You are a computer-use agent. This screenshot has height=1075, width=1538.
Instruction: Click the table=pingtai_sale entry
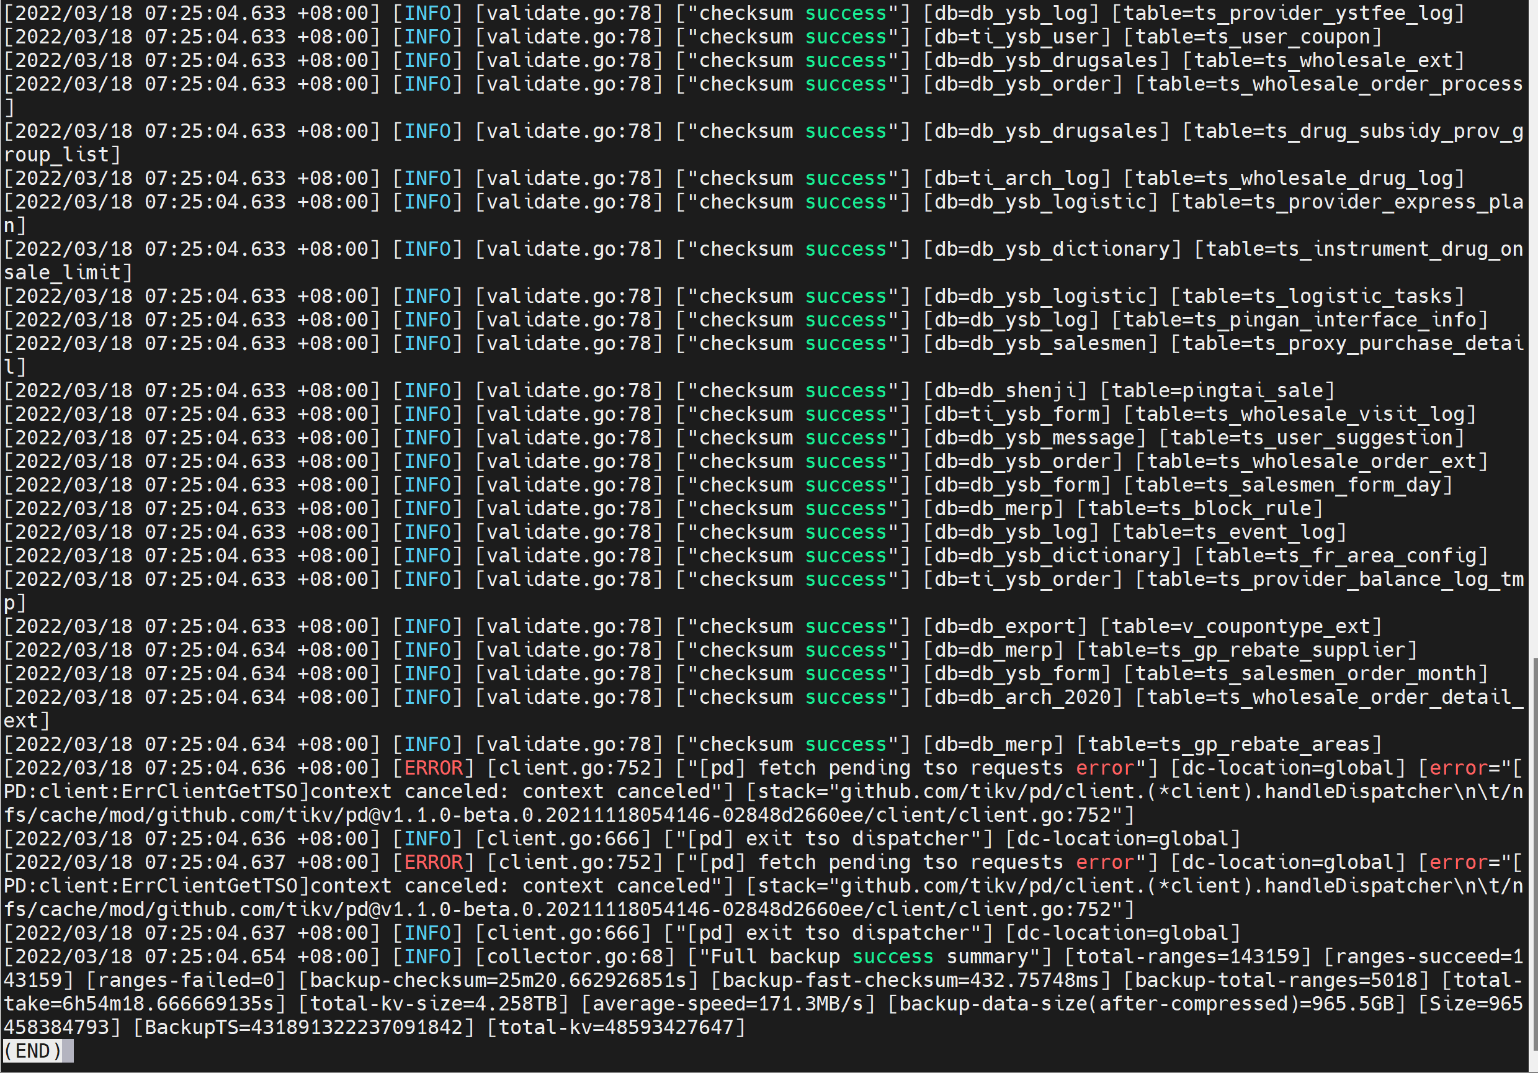(1217, 391)
